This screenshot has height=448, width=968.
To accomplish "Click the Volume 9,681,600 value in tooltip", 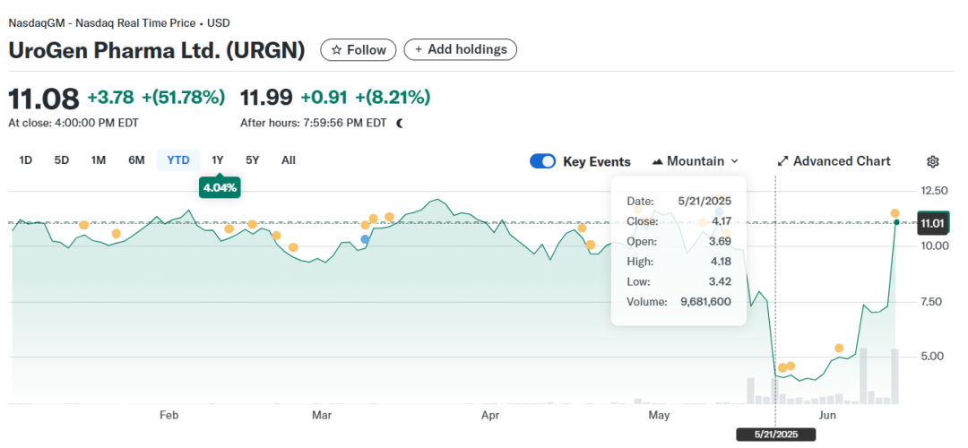I will click(704, 302).
